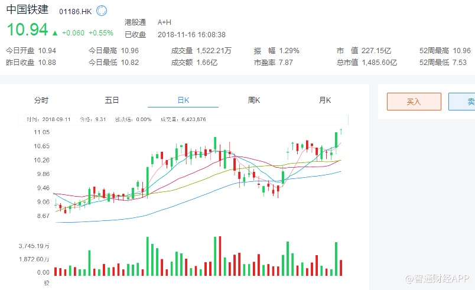Click the circular refresh icon beside 01186.HK
This screenshot has width=475, height=290.
click(101, 11)
